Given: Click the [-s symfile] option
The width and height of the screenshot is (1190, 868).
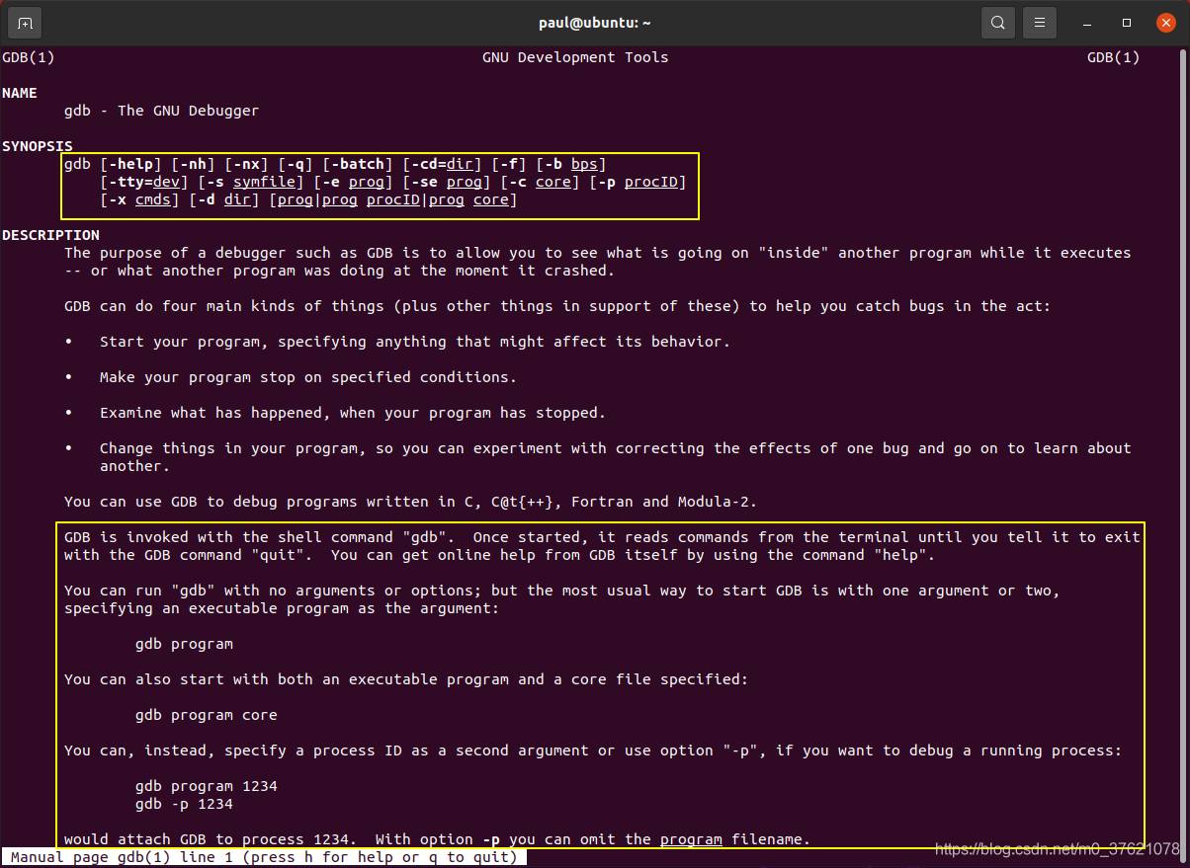Looking at the screenshot, I should click(251, 182).
